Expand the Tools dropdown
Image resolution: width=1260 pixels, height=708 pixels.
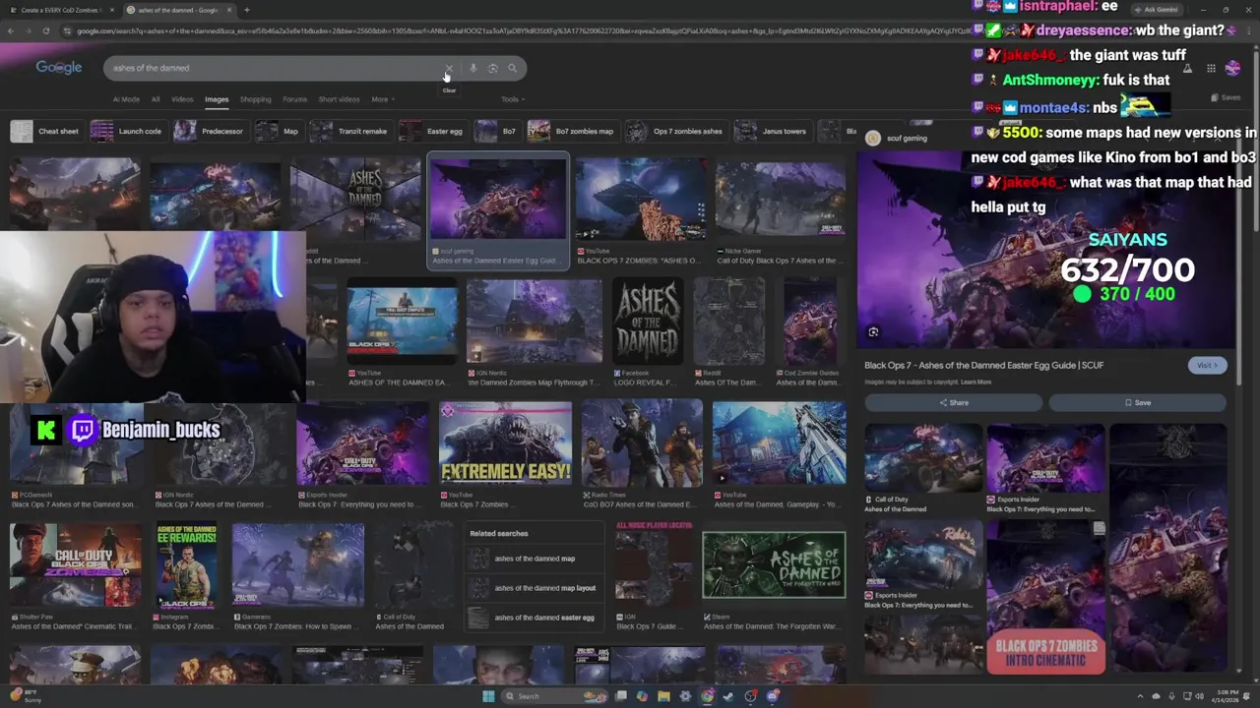[512, 99]
